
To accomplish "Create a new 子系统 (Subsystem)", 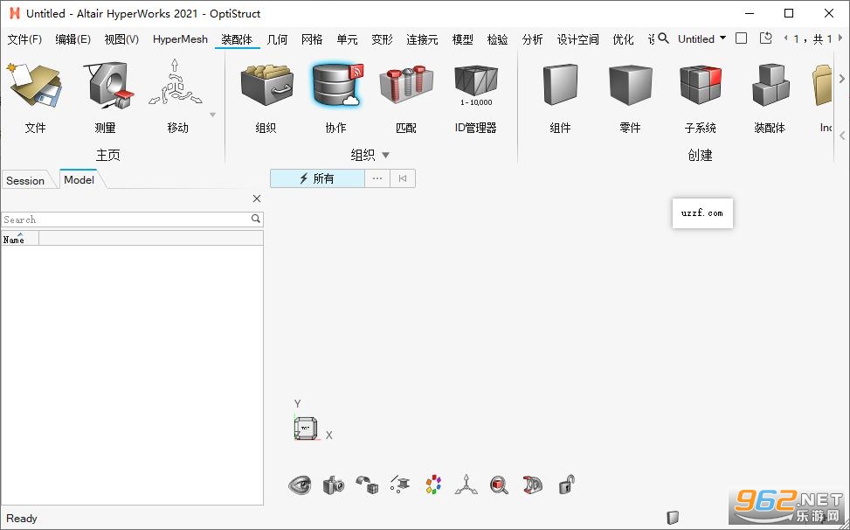I will click(x=701, y=85).
